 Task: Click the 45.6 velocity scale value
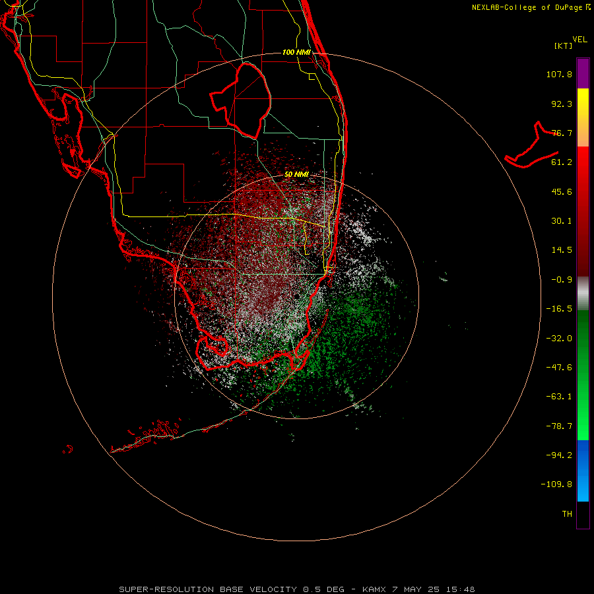562,191
